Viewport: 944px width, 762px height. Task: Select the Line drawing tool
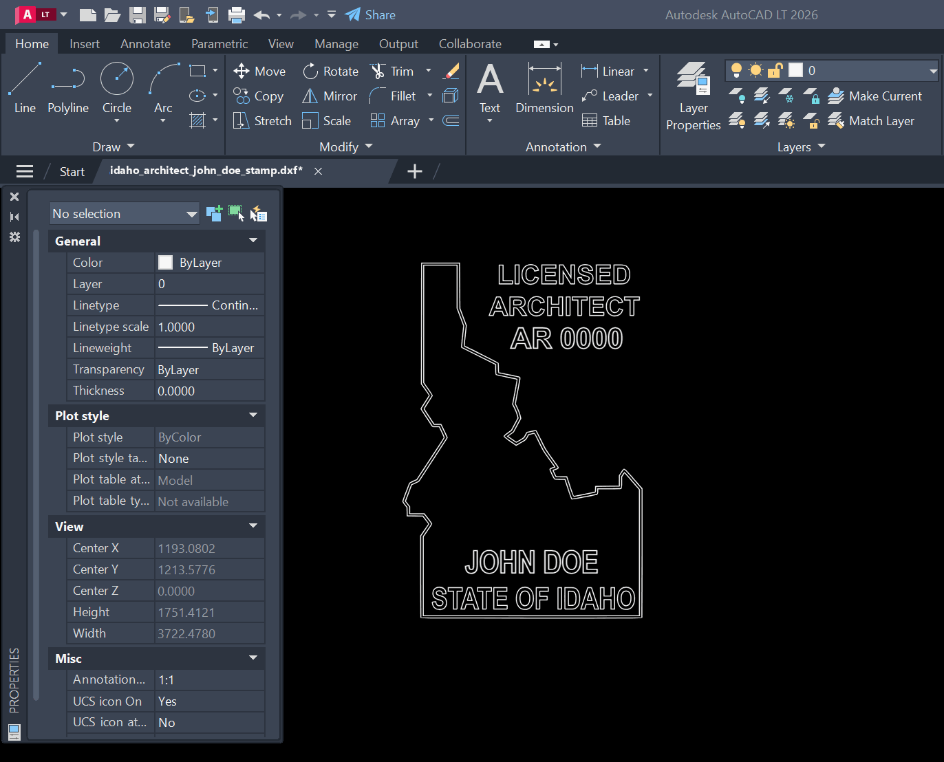click(25, 88)
